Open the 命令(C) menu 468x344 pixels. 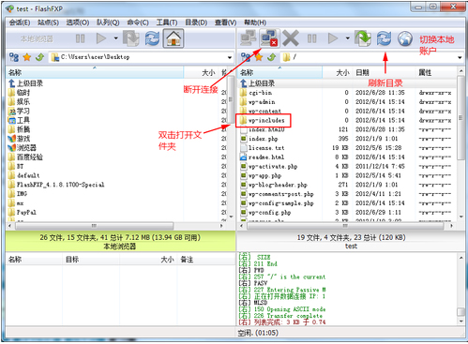pos(138,22)
